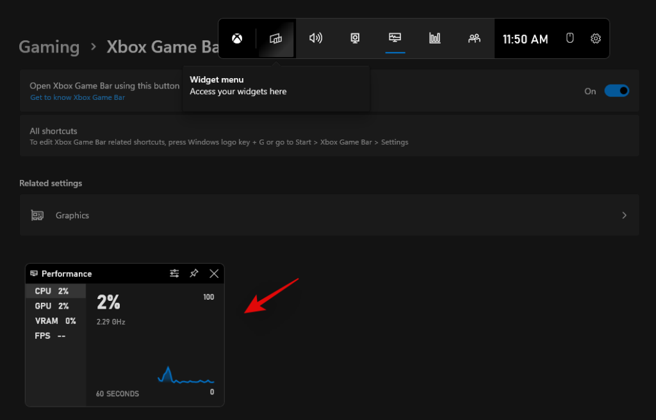Follow the Get to know Xbox Game Bar link
Image resolution: width=656 pixels, height=420 pixels.
78,97
